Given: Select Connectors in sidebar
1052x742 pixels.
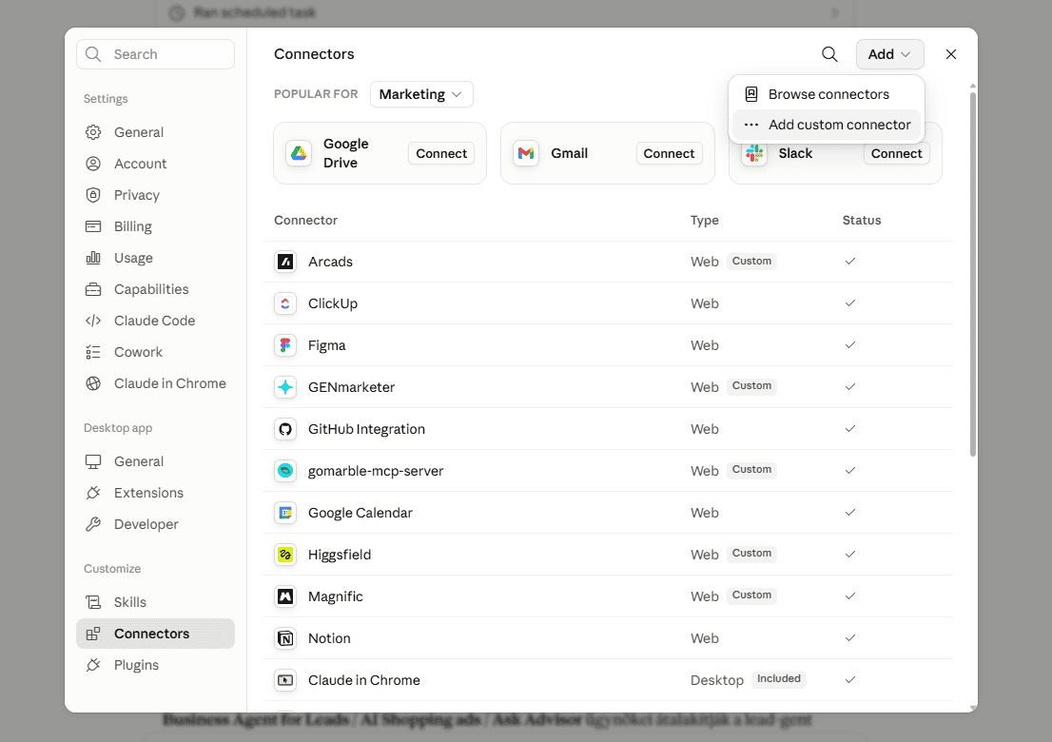Looking at the screenshot, I should (156, 634).
